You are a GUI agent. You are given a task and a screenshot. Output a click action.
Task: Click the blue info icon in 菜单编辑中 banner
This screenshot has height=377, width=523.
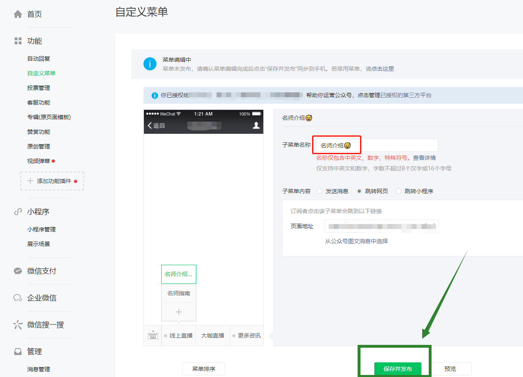coord(150,64)
